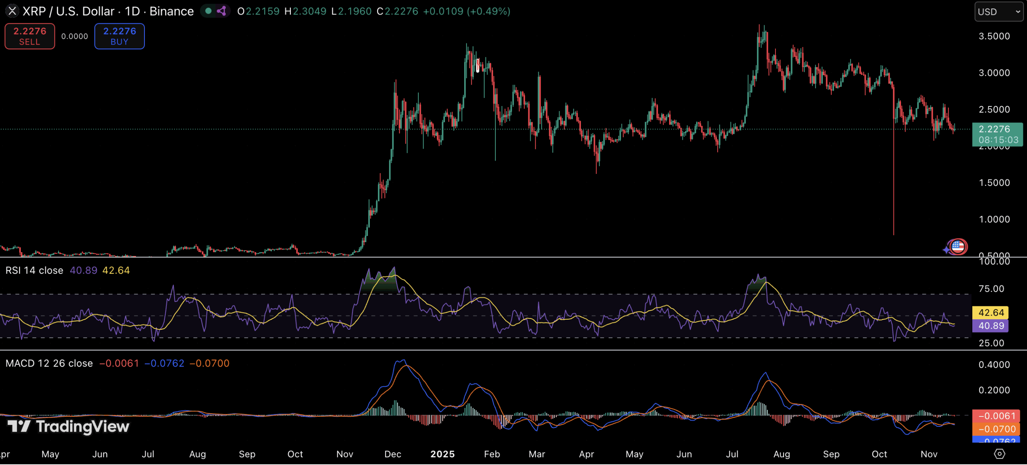The height and width of the screenshot is (465, 1027).
Task: Click the purple data connection icon
Action: tap(221, 11)
